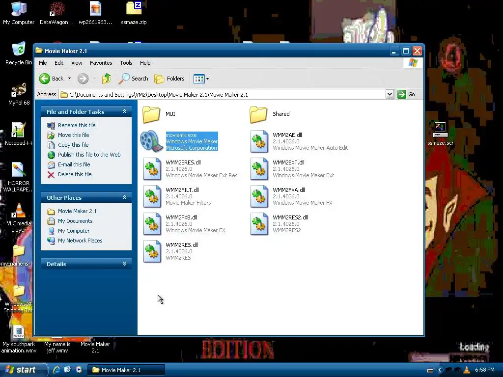Click Publish this file to the Web
Screen dimensions: 503x377
pos(89,155)
